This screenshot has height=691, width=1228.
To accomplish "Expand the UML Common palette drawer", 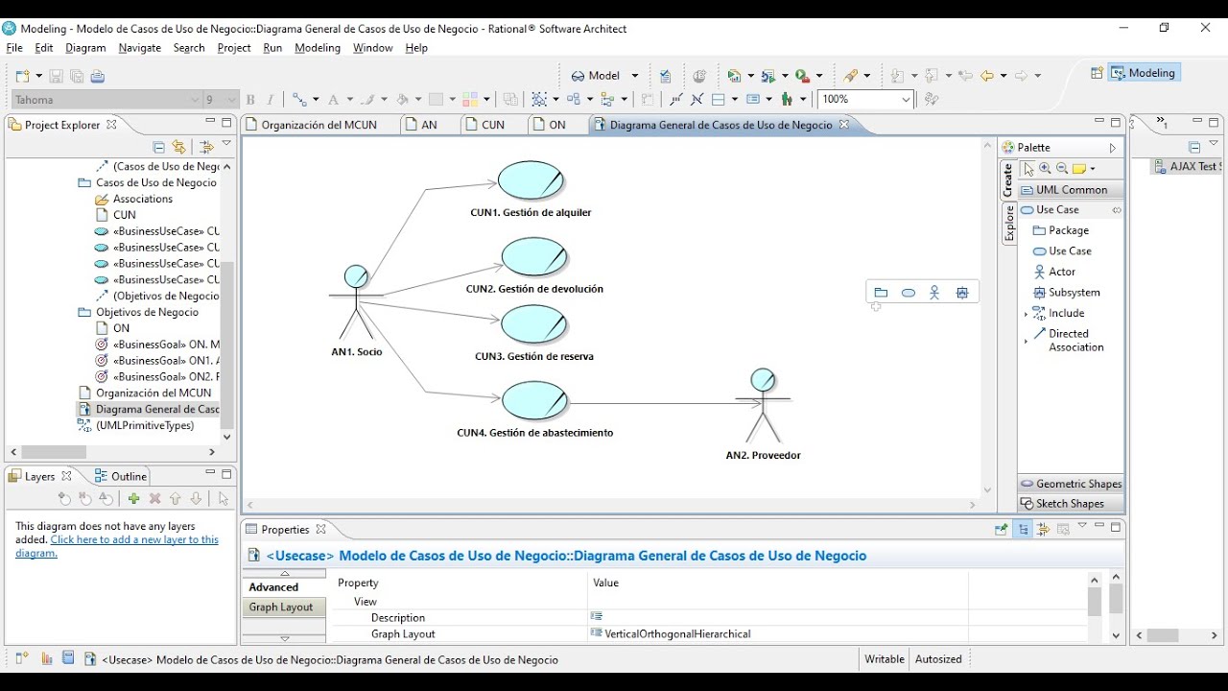I will tap(1070, 189).
